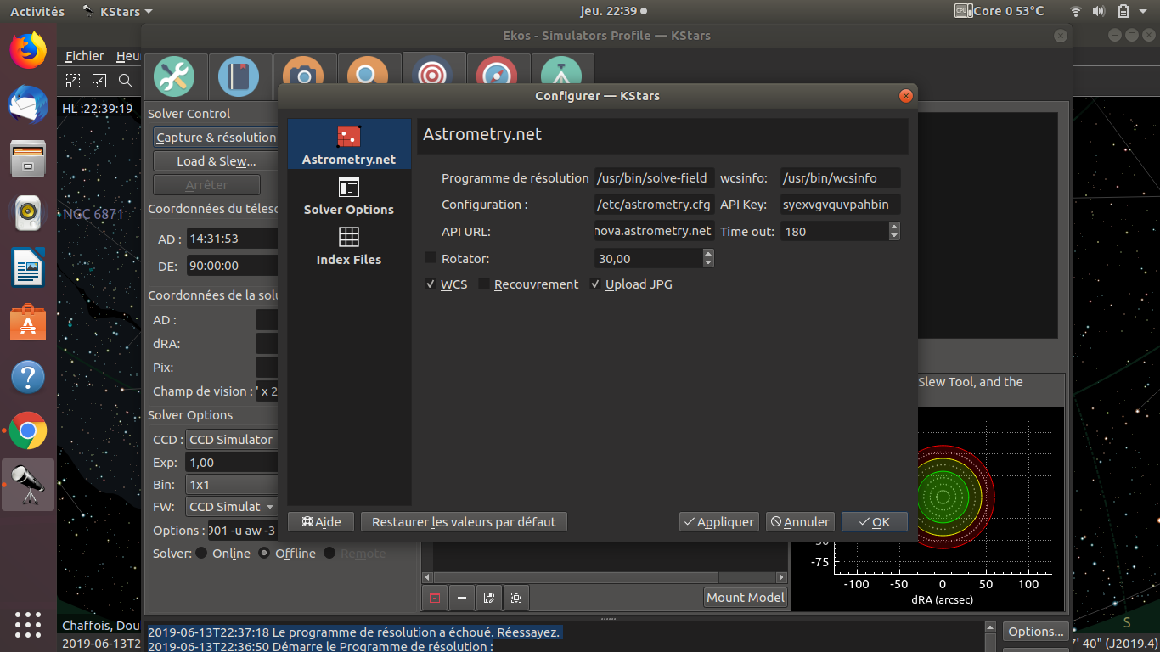Screen dimensions: 1160x652
Task: Open the Files manager from the dock
Action: (28, 160)
